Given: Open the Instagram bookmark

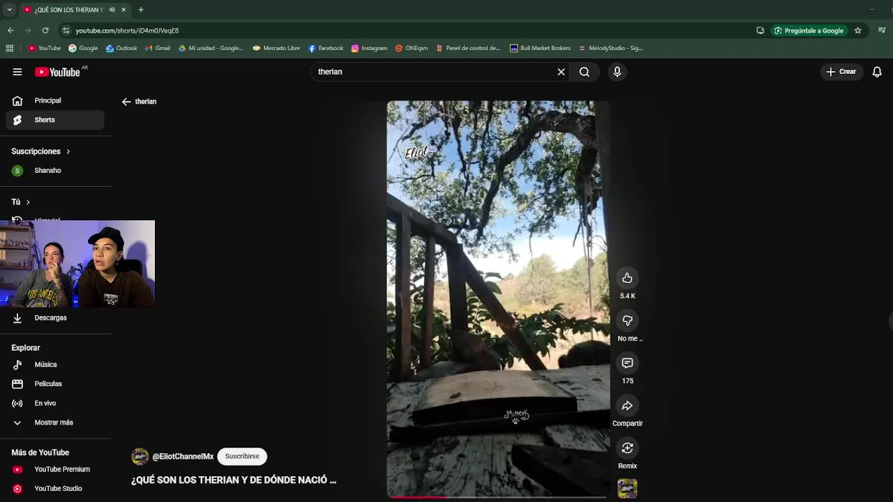Looking at the screenshot, I should pos(369,48).
